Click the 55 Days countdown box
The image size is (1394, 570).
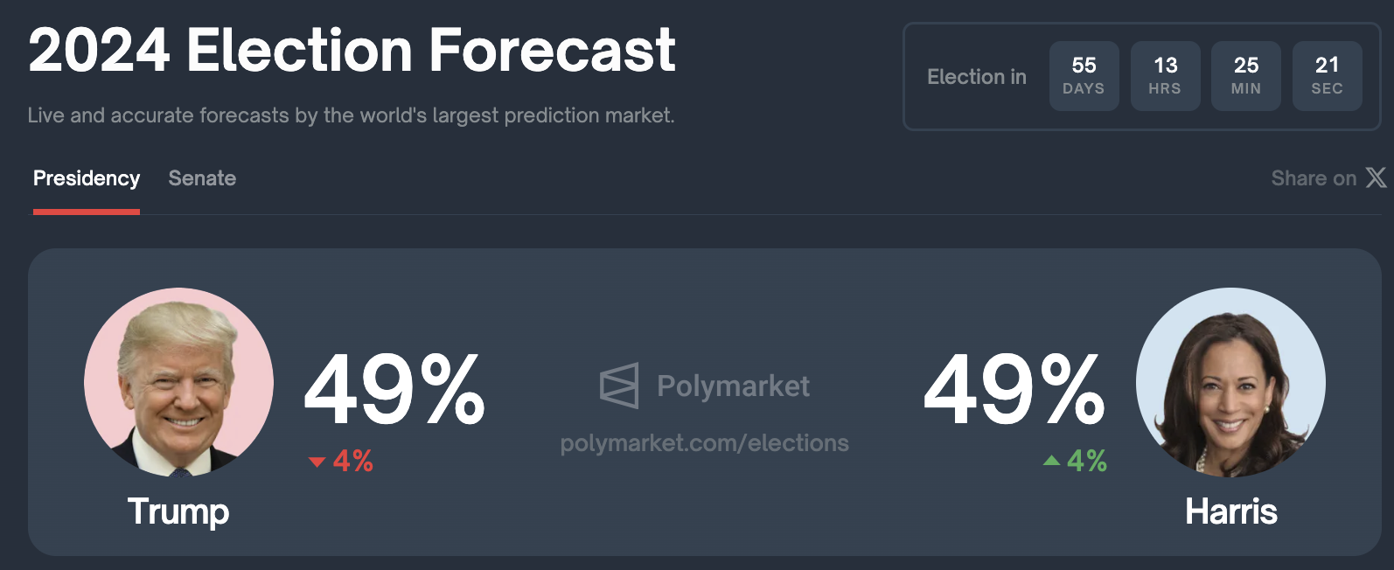[1084, 76]
